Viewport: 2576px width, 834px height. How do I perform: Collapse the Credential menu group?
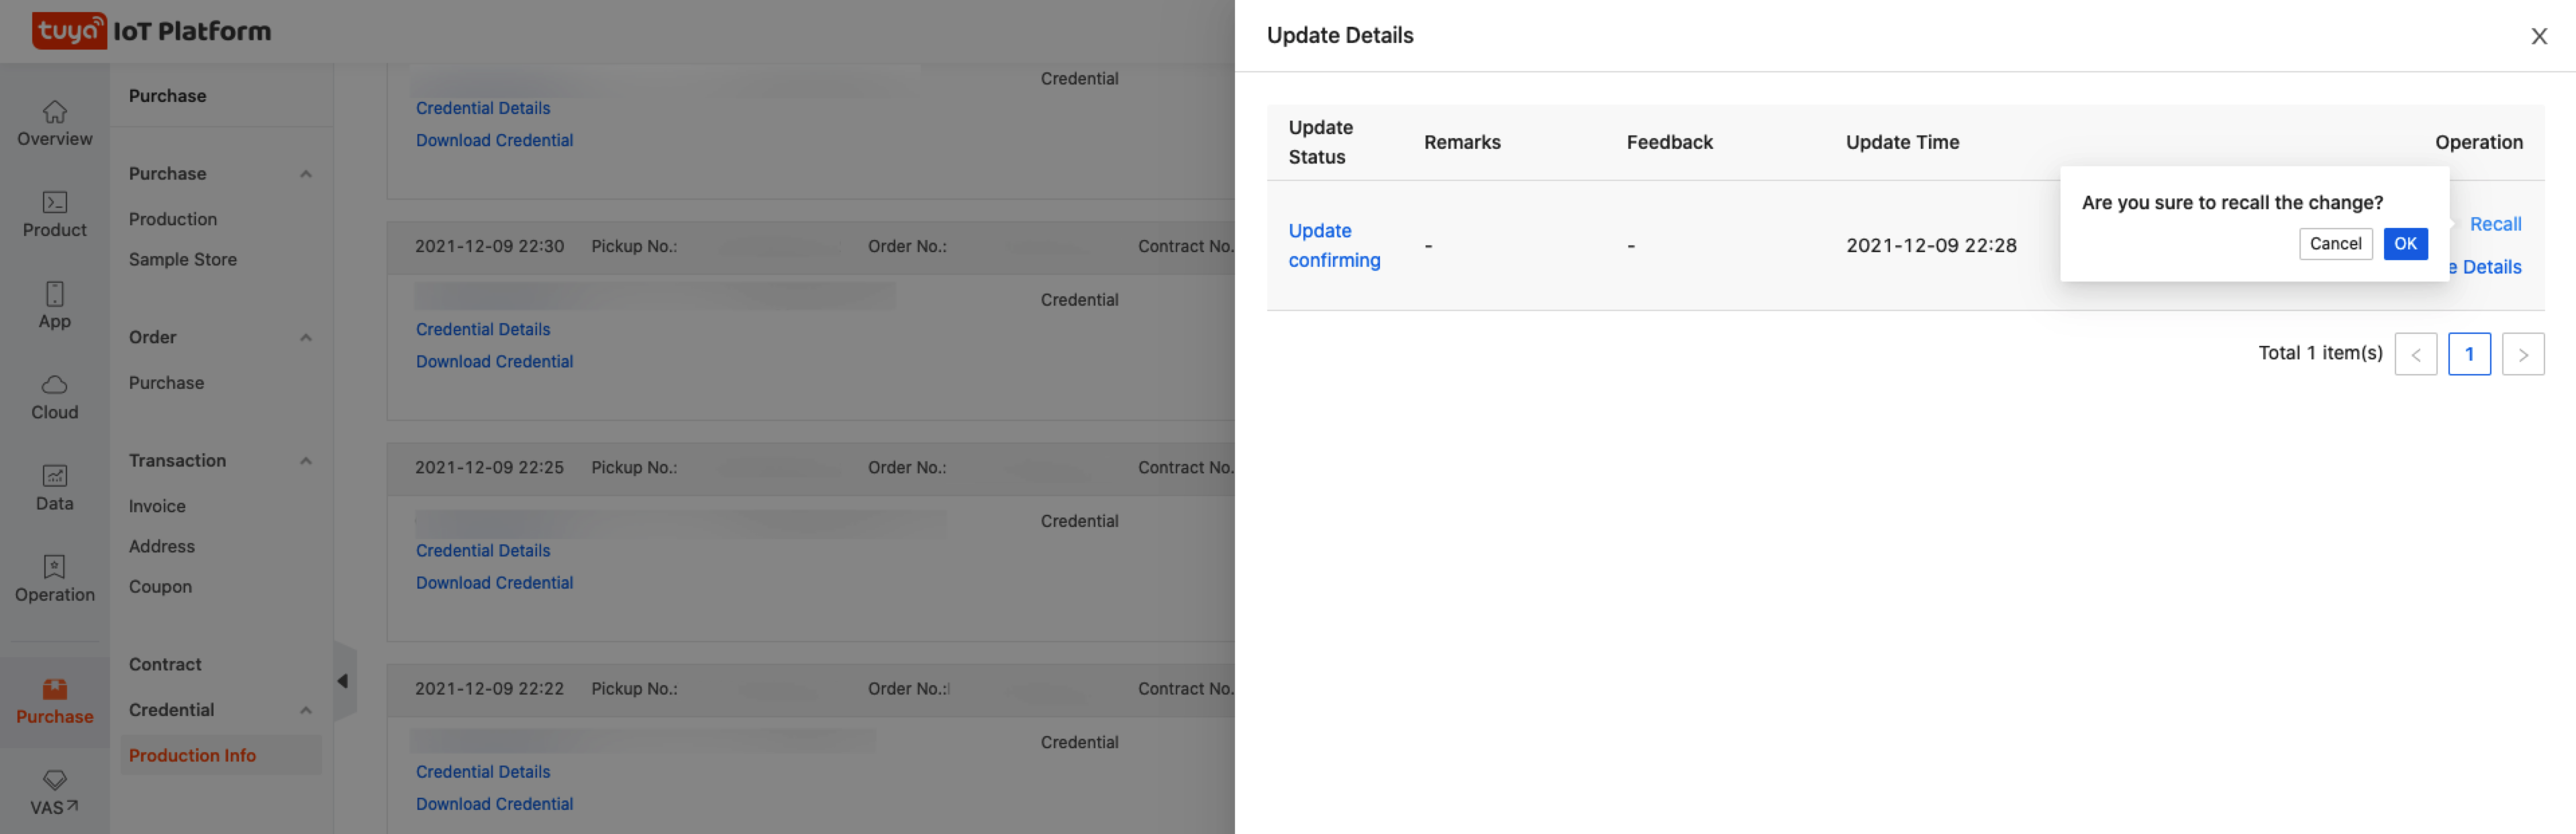306,710
